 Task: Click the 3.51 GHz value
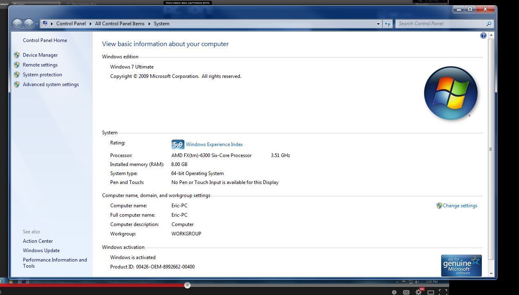click(x=281, y=155)
